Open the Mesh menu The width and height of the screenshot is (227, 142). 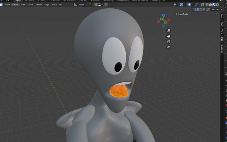point(30,5)
